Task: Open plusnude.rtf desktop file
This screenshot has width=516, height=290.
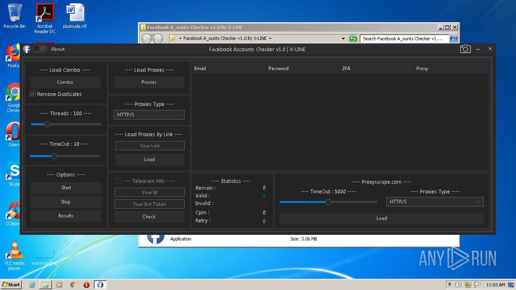Action: pyautogui.click(x=75, y=17)
